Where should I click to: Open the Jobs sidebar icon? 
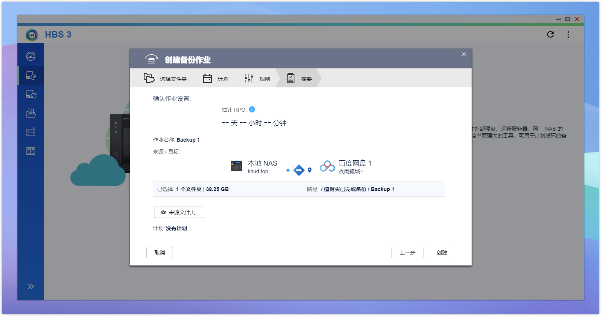coord(31,113)
